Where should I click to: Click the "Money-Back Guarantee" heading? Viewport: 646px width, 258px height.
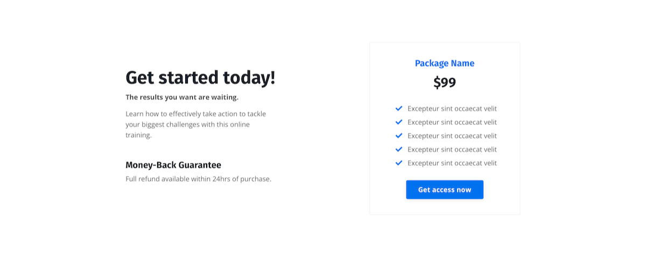point(173,165)
